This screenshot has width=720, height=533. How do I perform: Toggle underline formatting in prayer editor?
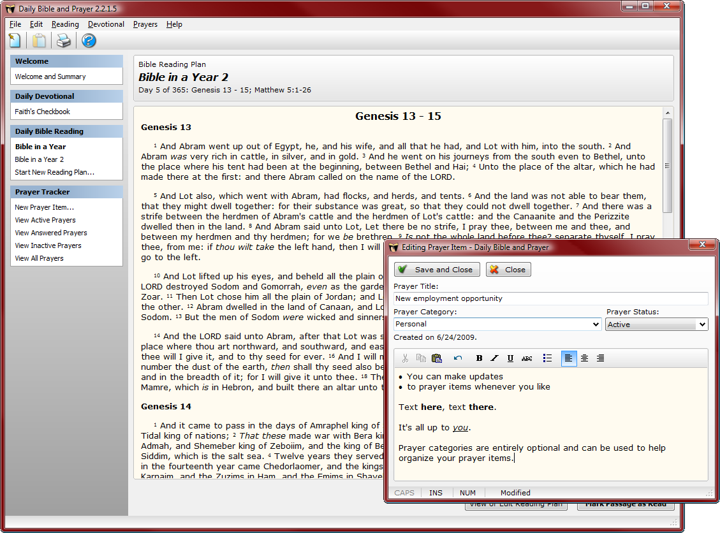(x=510, y=358)
